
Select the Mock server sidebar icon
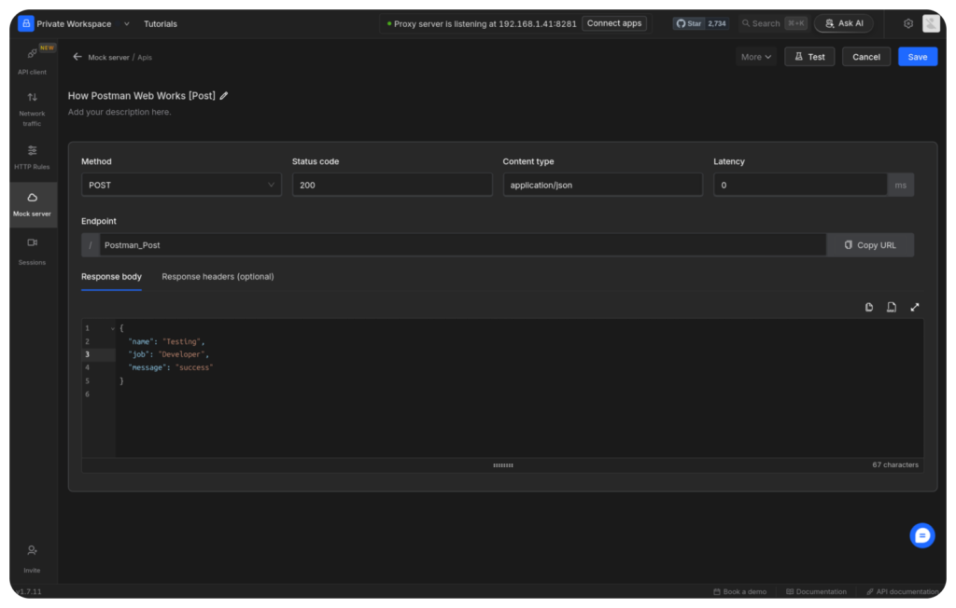pyautogui.click(x=32, y=198)
